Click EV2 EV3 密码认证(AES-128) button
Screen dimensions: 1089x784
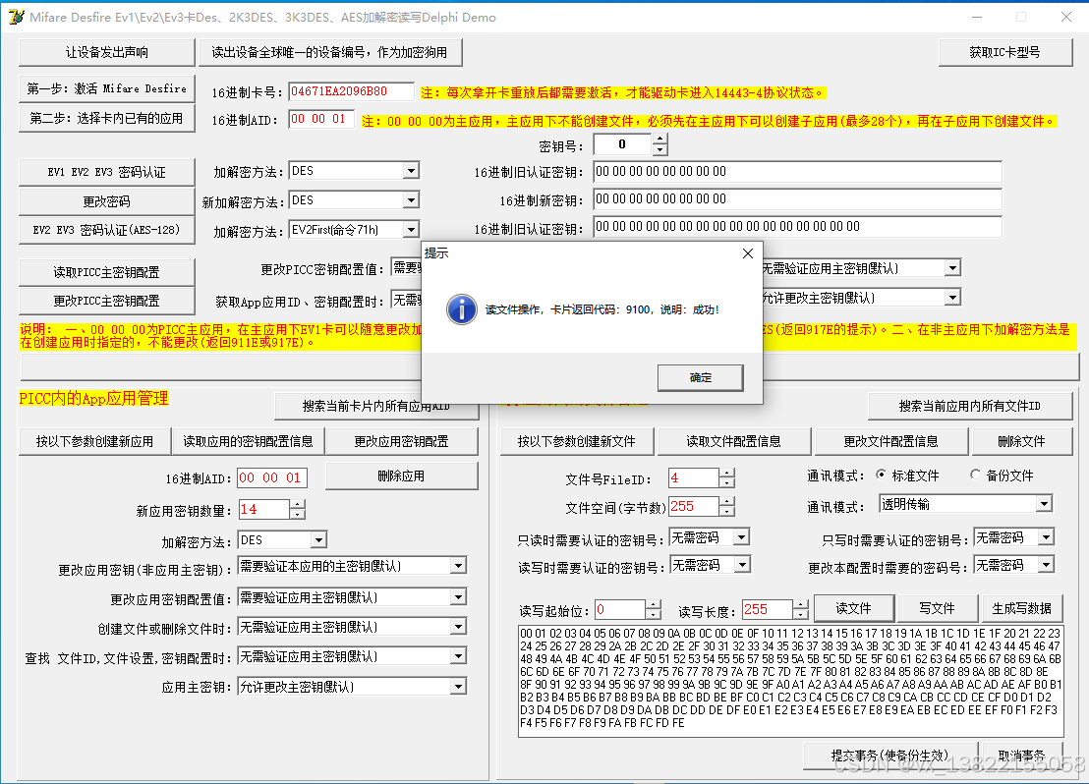point(107,230)
